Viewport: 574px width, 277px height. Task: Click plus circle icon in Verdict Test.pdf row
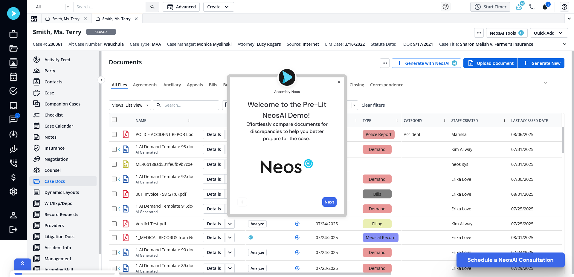(x=297, y=224)
